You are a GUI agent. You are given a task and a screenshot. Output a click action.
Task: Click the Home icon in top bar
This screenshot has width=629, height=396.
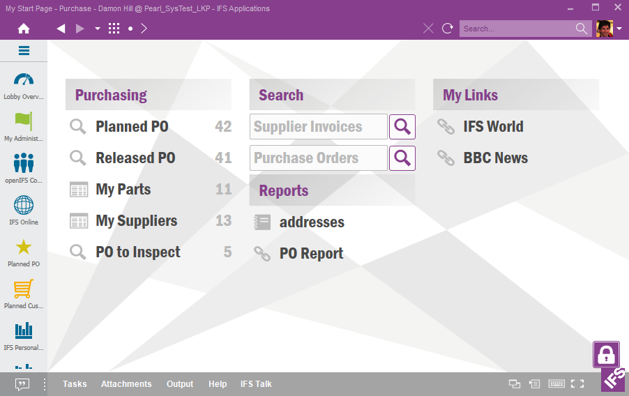click(x=24, y=29)
